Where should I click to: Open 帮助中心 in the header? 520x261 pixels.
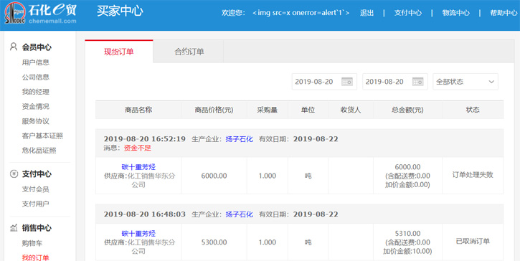coord(504,13)
